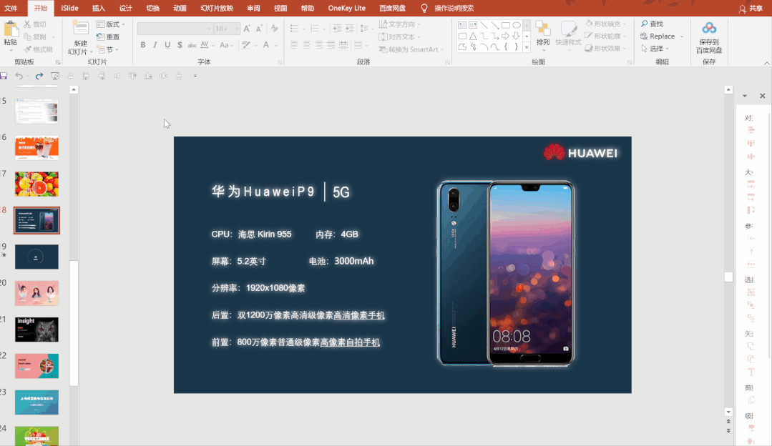
Task: Click the Bold formatting button
Action: pos(143,45)
